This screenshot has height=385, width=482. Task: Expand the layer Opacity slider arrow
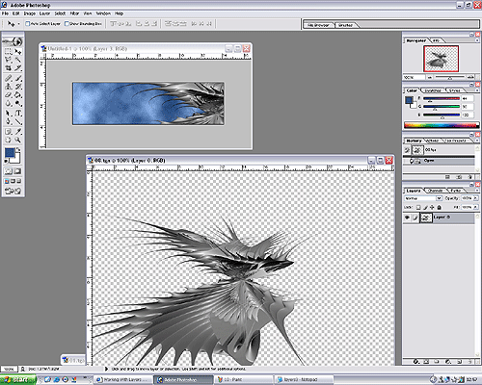pyautogui.click(x=475, y=198)
